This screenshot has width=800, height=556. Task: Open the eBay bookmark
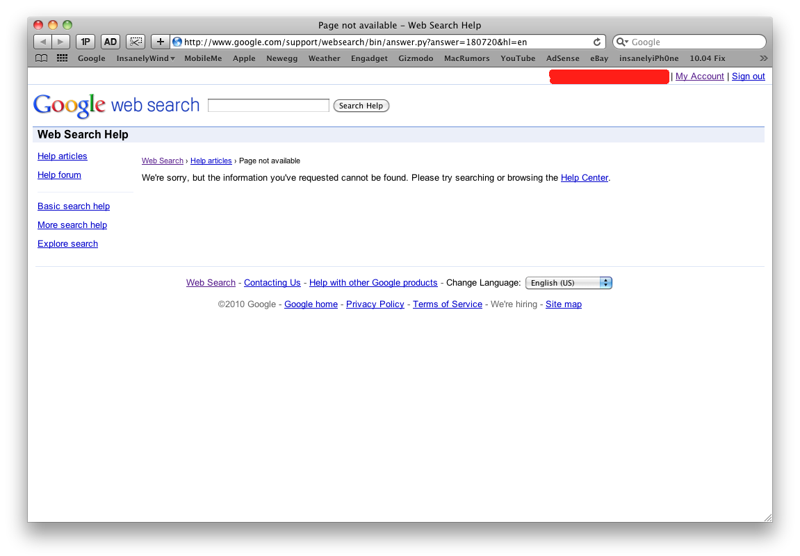(599, 58)
